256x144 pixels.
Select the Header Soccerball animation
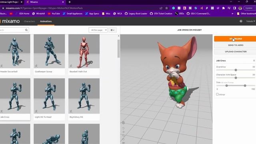click(15, 54)
